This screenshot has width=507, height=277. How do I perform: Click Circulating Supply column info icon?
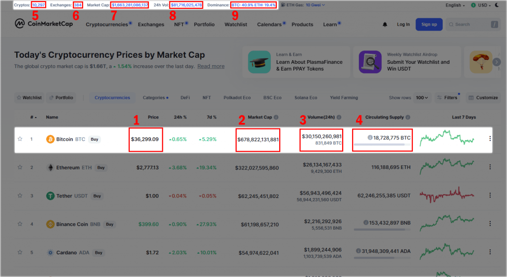pyautogui.click(x=408, y=118)
